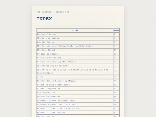Click page number 3 for Bob the Beetle
156x117 pixels.
coord(116,42)
